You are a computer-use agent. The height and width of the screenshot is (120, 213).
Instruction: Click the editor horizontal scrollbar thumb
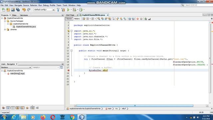pos(135,106)
